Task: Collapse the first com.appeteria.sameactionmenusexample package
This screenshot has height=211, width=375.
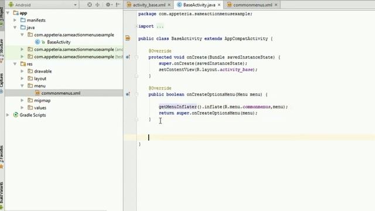Action: pyautogui.click(x=22, y=35)
